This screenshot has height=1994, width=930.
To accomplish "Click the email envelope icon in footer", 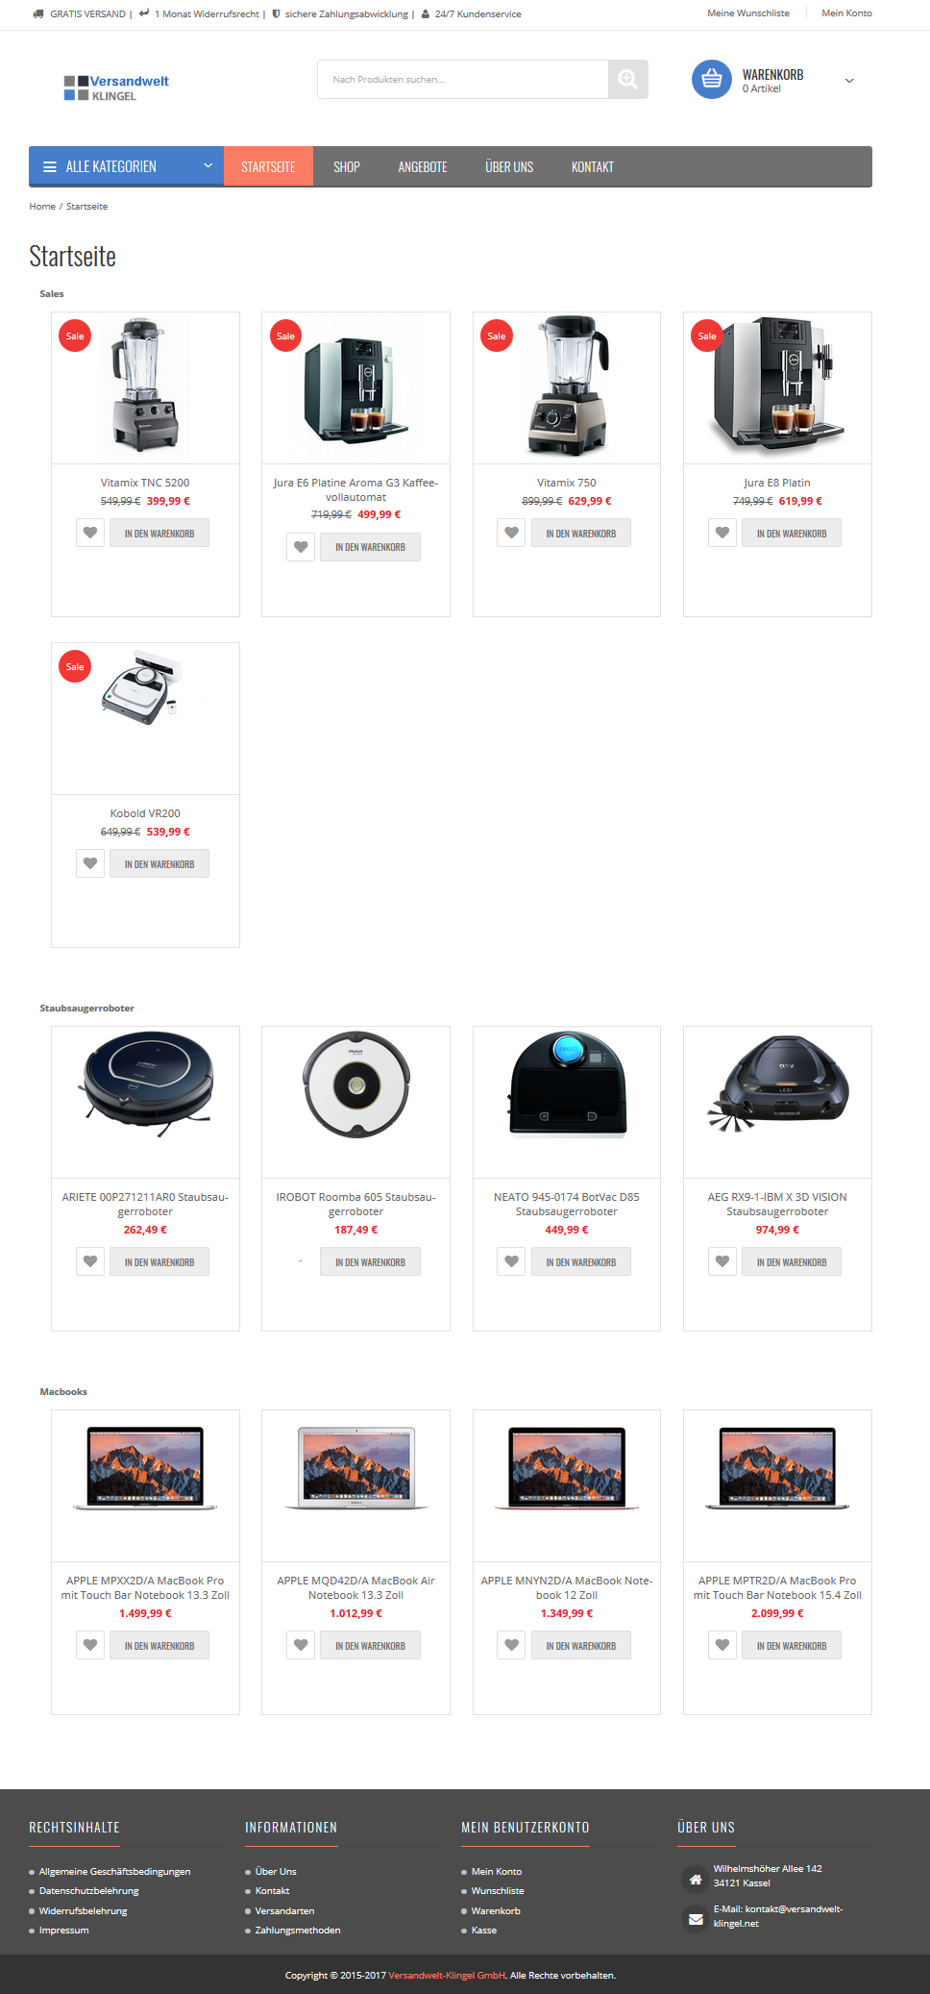I will 696,1919.
